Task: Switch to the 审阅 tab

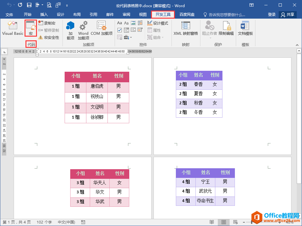Action: coord(126,15)
